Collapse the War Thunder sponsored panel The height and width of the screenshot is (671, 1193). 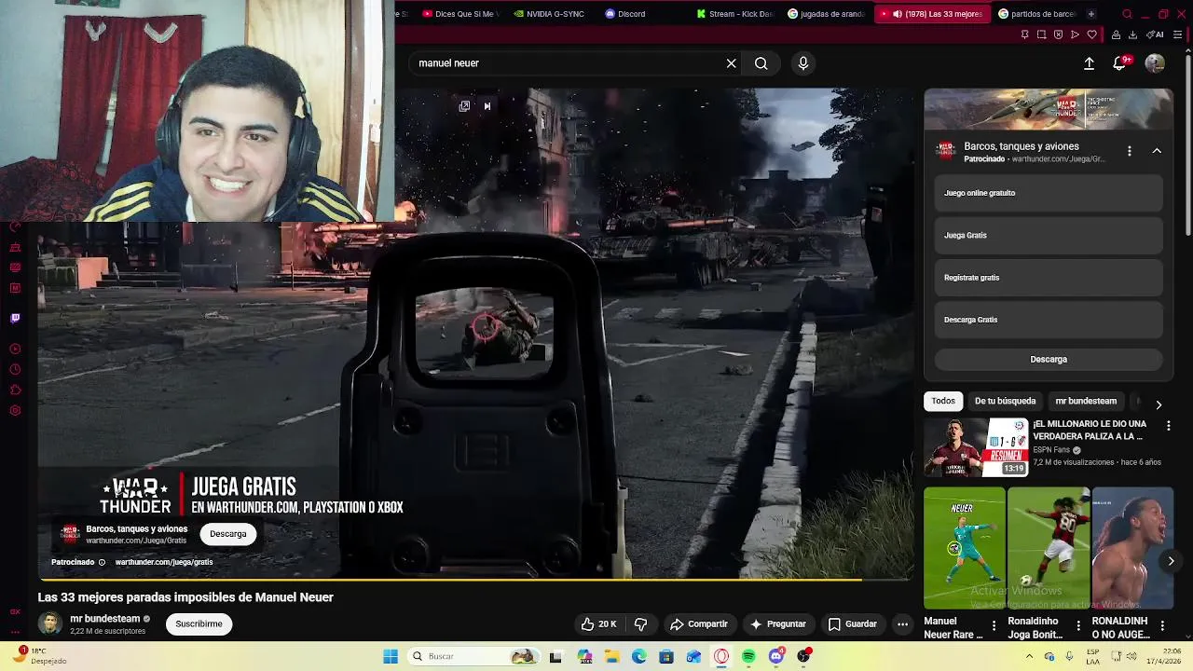coord(1157,151)
